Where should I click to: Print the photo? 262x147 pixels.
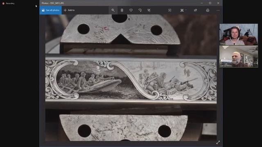(208, 10)
